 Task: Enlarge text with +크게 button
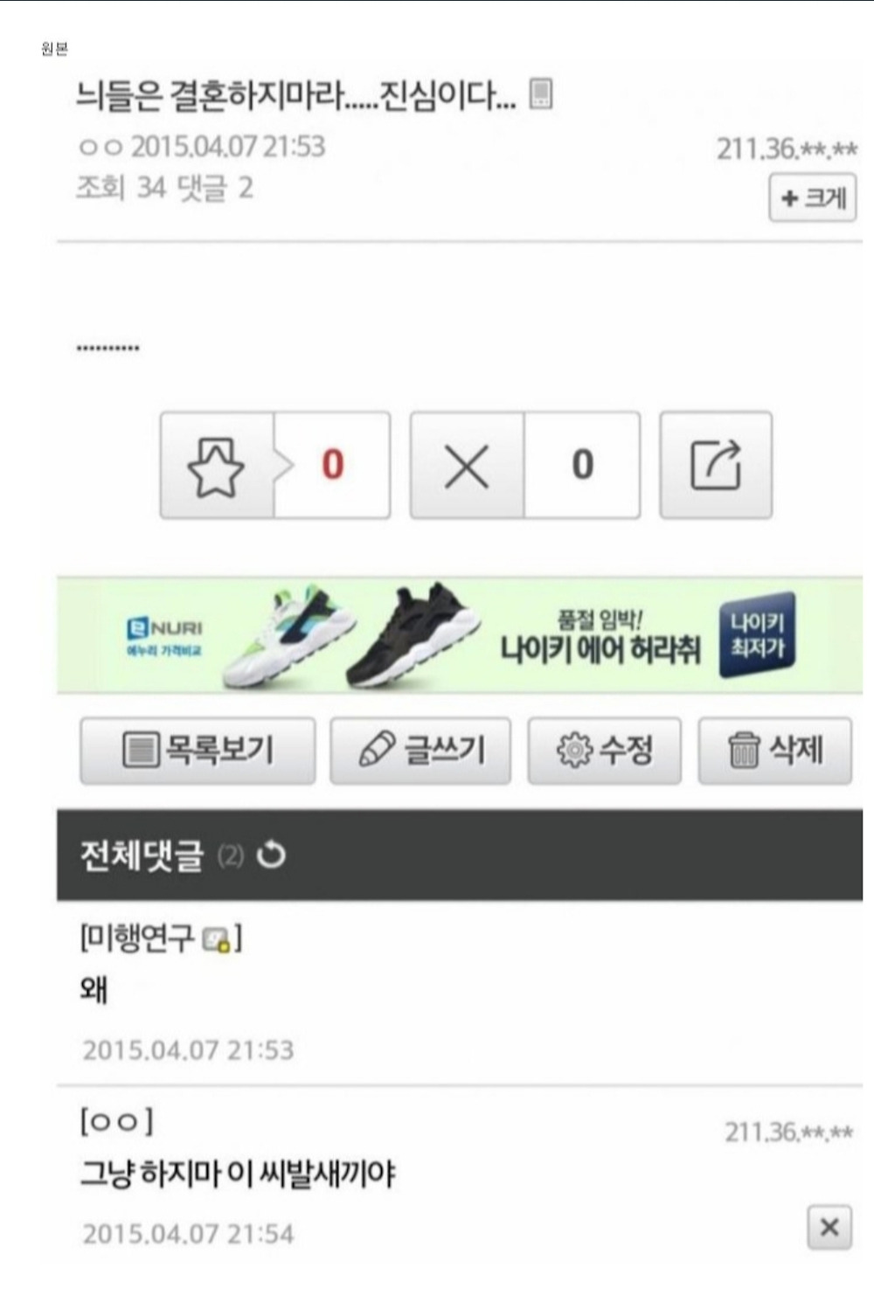812,198
